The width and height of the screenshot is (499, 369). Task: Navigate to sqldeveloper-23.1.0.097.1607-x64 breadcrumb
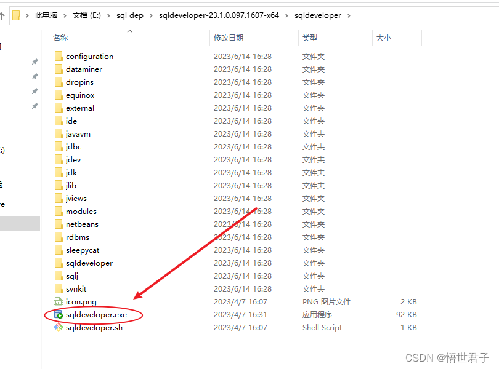click(219, 15)
